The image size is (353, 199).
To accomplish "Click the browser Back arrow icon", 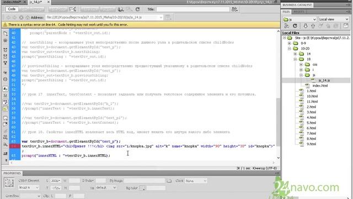I will point(8,17).
